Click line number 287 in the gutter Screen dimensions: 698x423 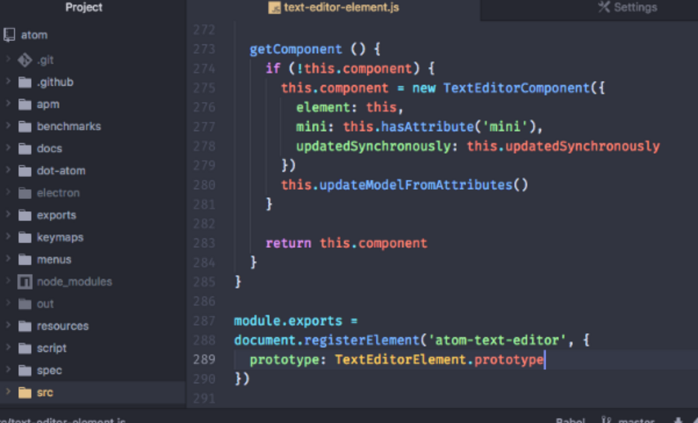204,321
